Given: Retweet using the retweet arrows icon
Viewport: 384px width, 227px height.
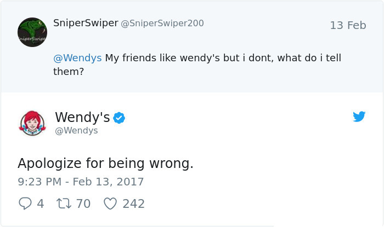Looking at the screenshot, I should pyautogui.click(x=63, y=203).
